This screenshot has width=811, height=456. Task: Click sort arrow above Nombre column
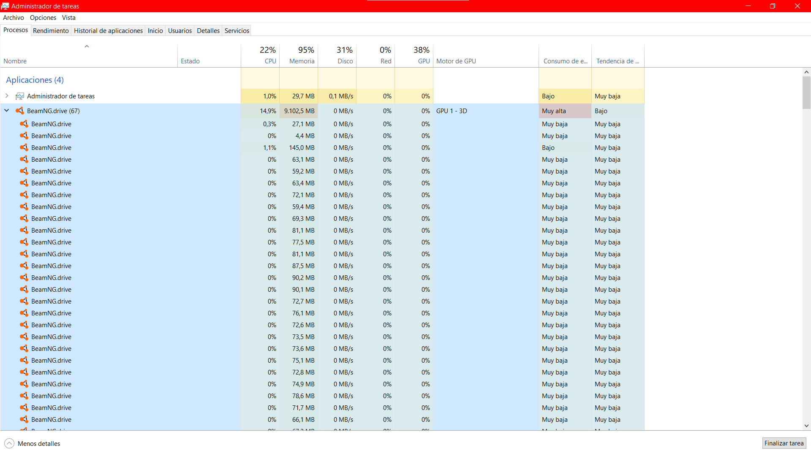pos(87,46)
